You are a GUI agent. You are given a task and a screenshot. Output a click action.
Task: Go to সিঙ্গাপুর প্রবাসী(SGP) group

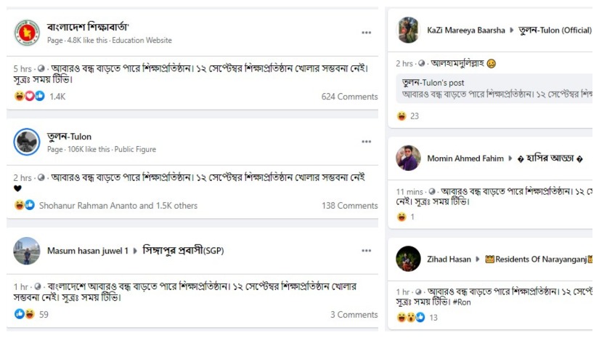click(183, 251)
